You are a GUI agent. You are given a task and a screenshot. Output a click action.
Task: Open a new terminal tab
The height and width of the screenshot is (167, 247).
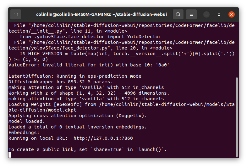coord(16,14)
